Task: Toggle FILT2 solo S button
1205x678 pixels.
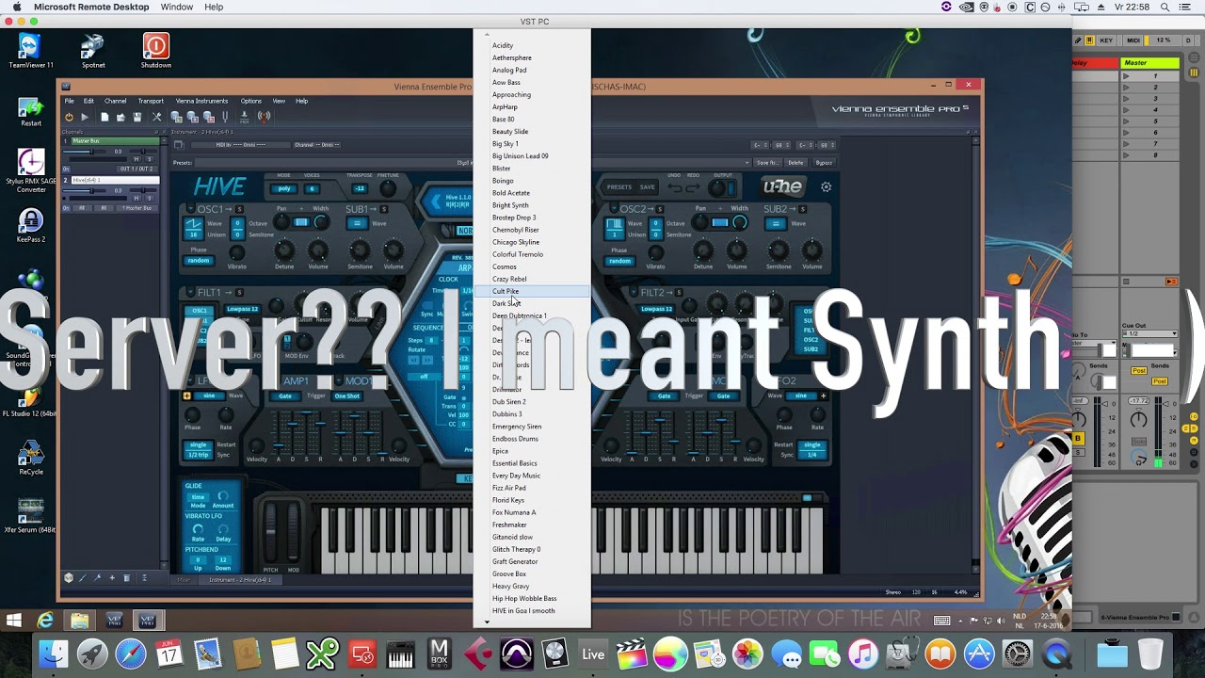Action: (x=679, y=293)
